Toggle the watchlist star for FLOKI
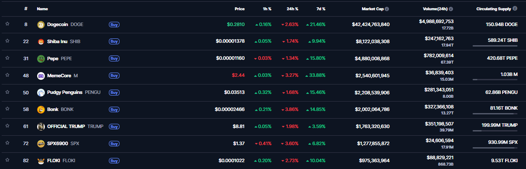 pyautogui.click(x=7, y=161)
